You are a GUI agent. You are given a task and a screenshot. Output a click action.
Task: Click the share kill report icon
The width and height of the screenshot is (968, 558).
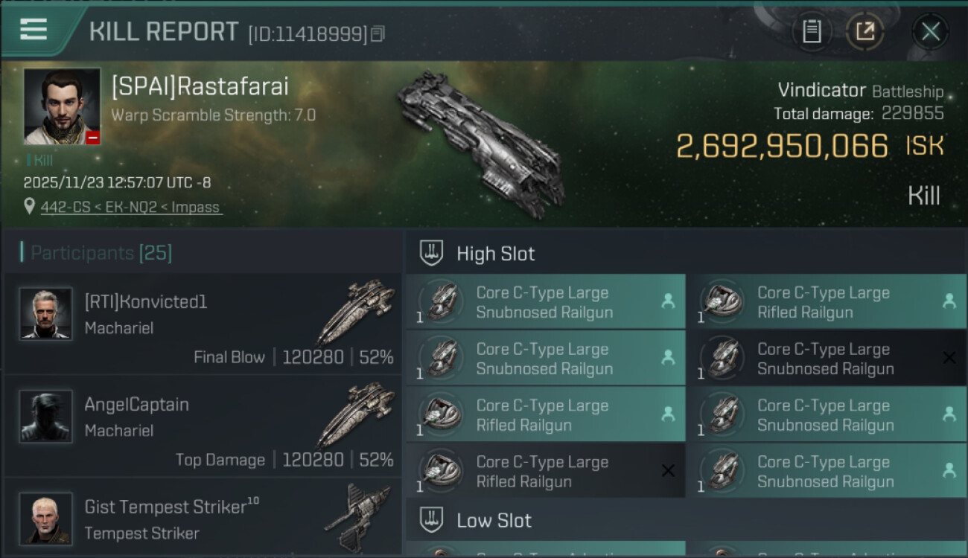click(x=864, y=31)
